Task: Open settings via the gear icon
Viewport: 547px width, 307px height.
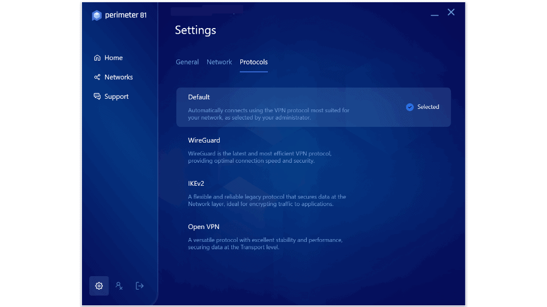Action: [99, 286]
